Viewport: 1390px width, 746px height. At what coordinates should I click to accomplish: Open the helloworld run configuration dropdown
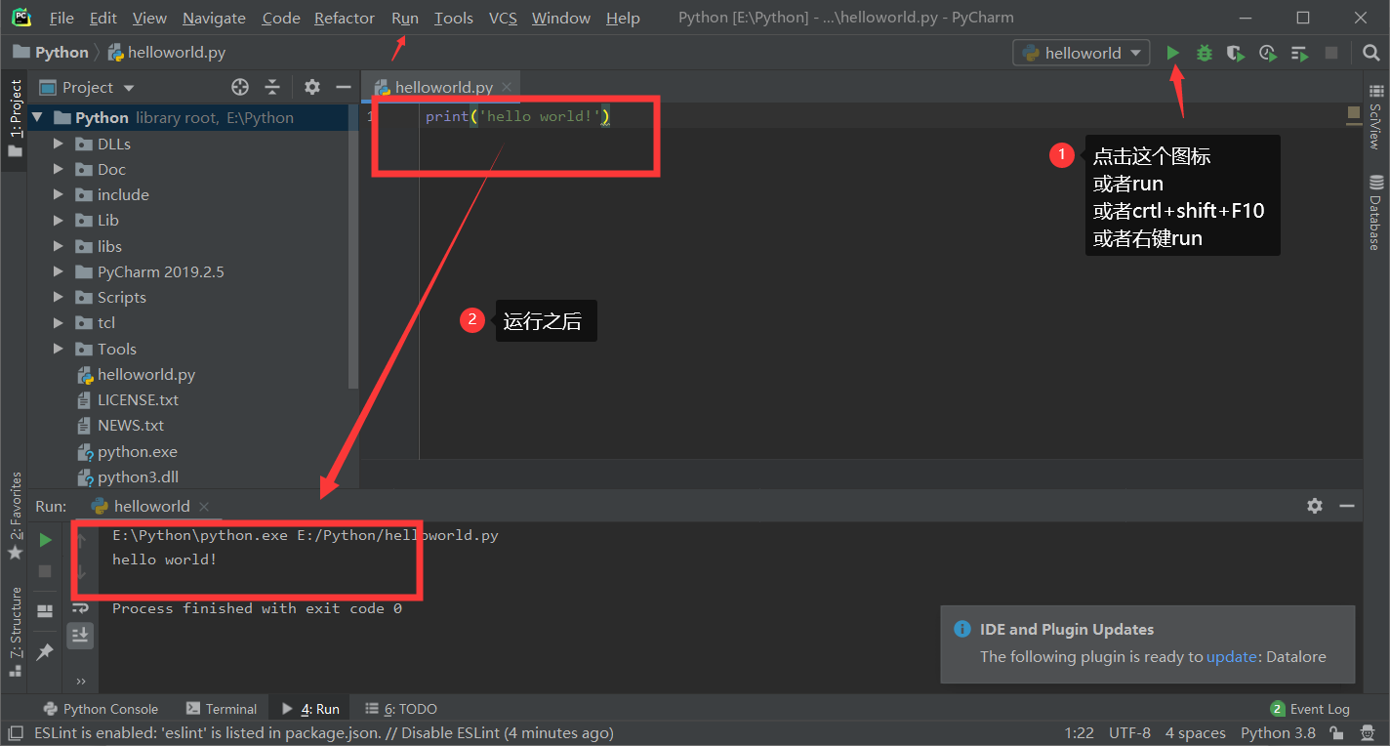point(1082,53)
